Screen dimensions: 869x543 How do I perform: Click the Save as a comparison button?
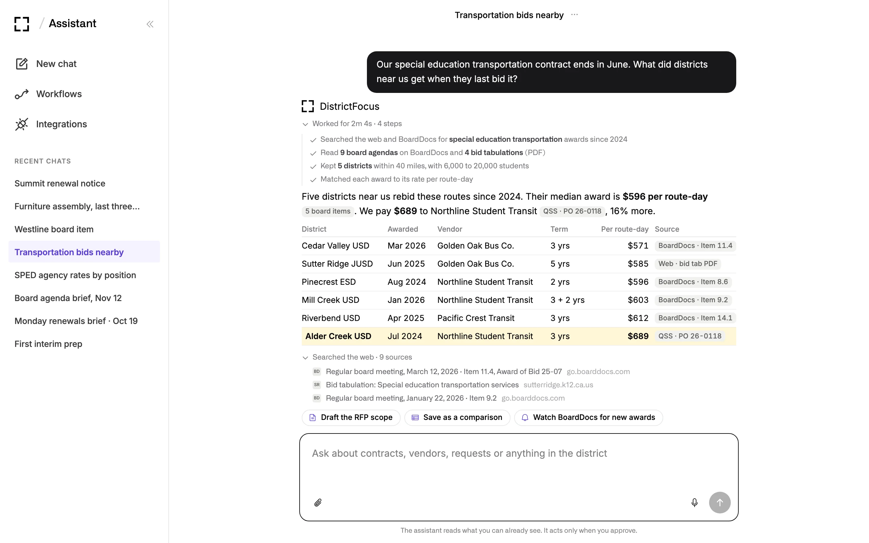[x=457, y=418]
